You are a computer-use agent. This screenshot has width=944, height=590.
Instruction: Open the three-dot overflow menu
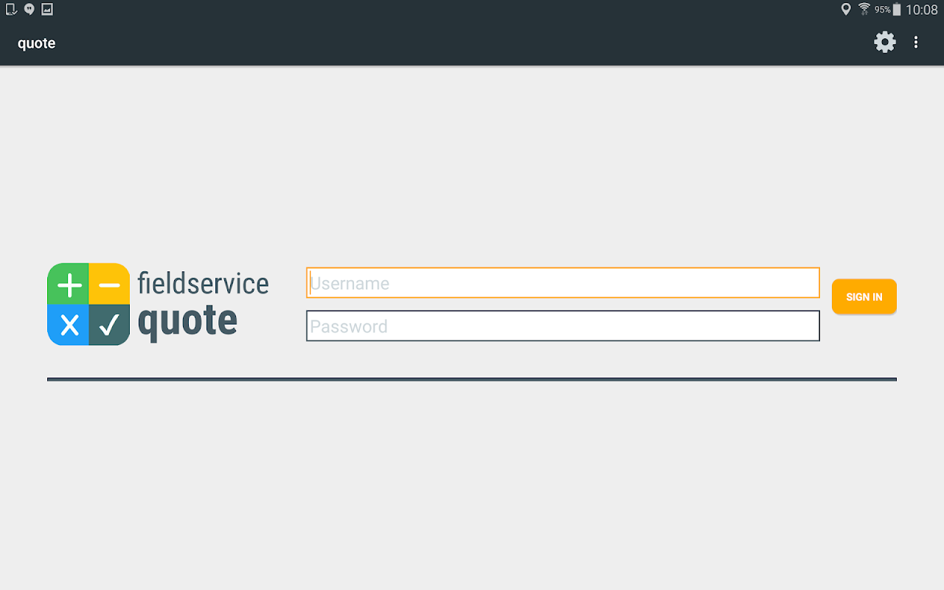pos(916,42)
